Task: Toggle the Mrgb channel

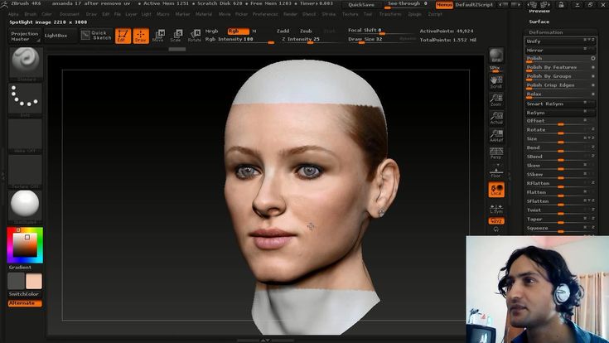Action: [x=211, y=31]
